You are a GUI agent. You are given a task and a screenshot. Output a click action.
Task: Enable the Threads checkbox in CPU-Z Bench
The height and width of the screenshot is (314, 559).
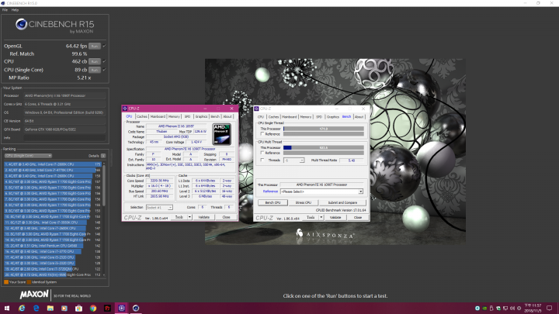tap(262, 160)
